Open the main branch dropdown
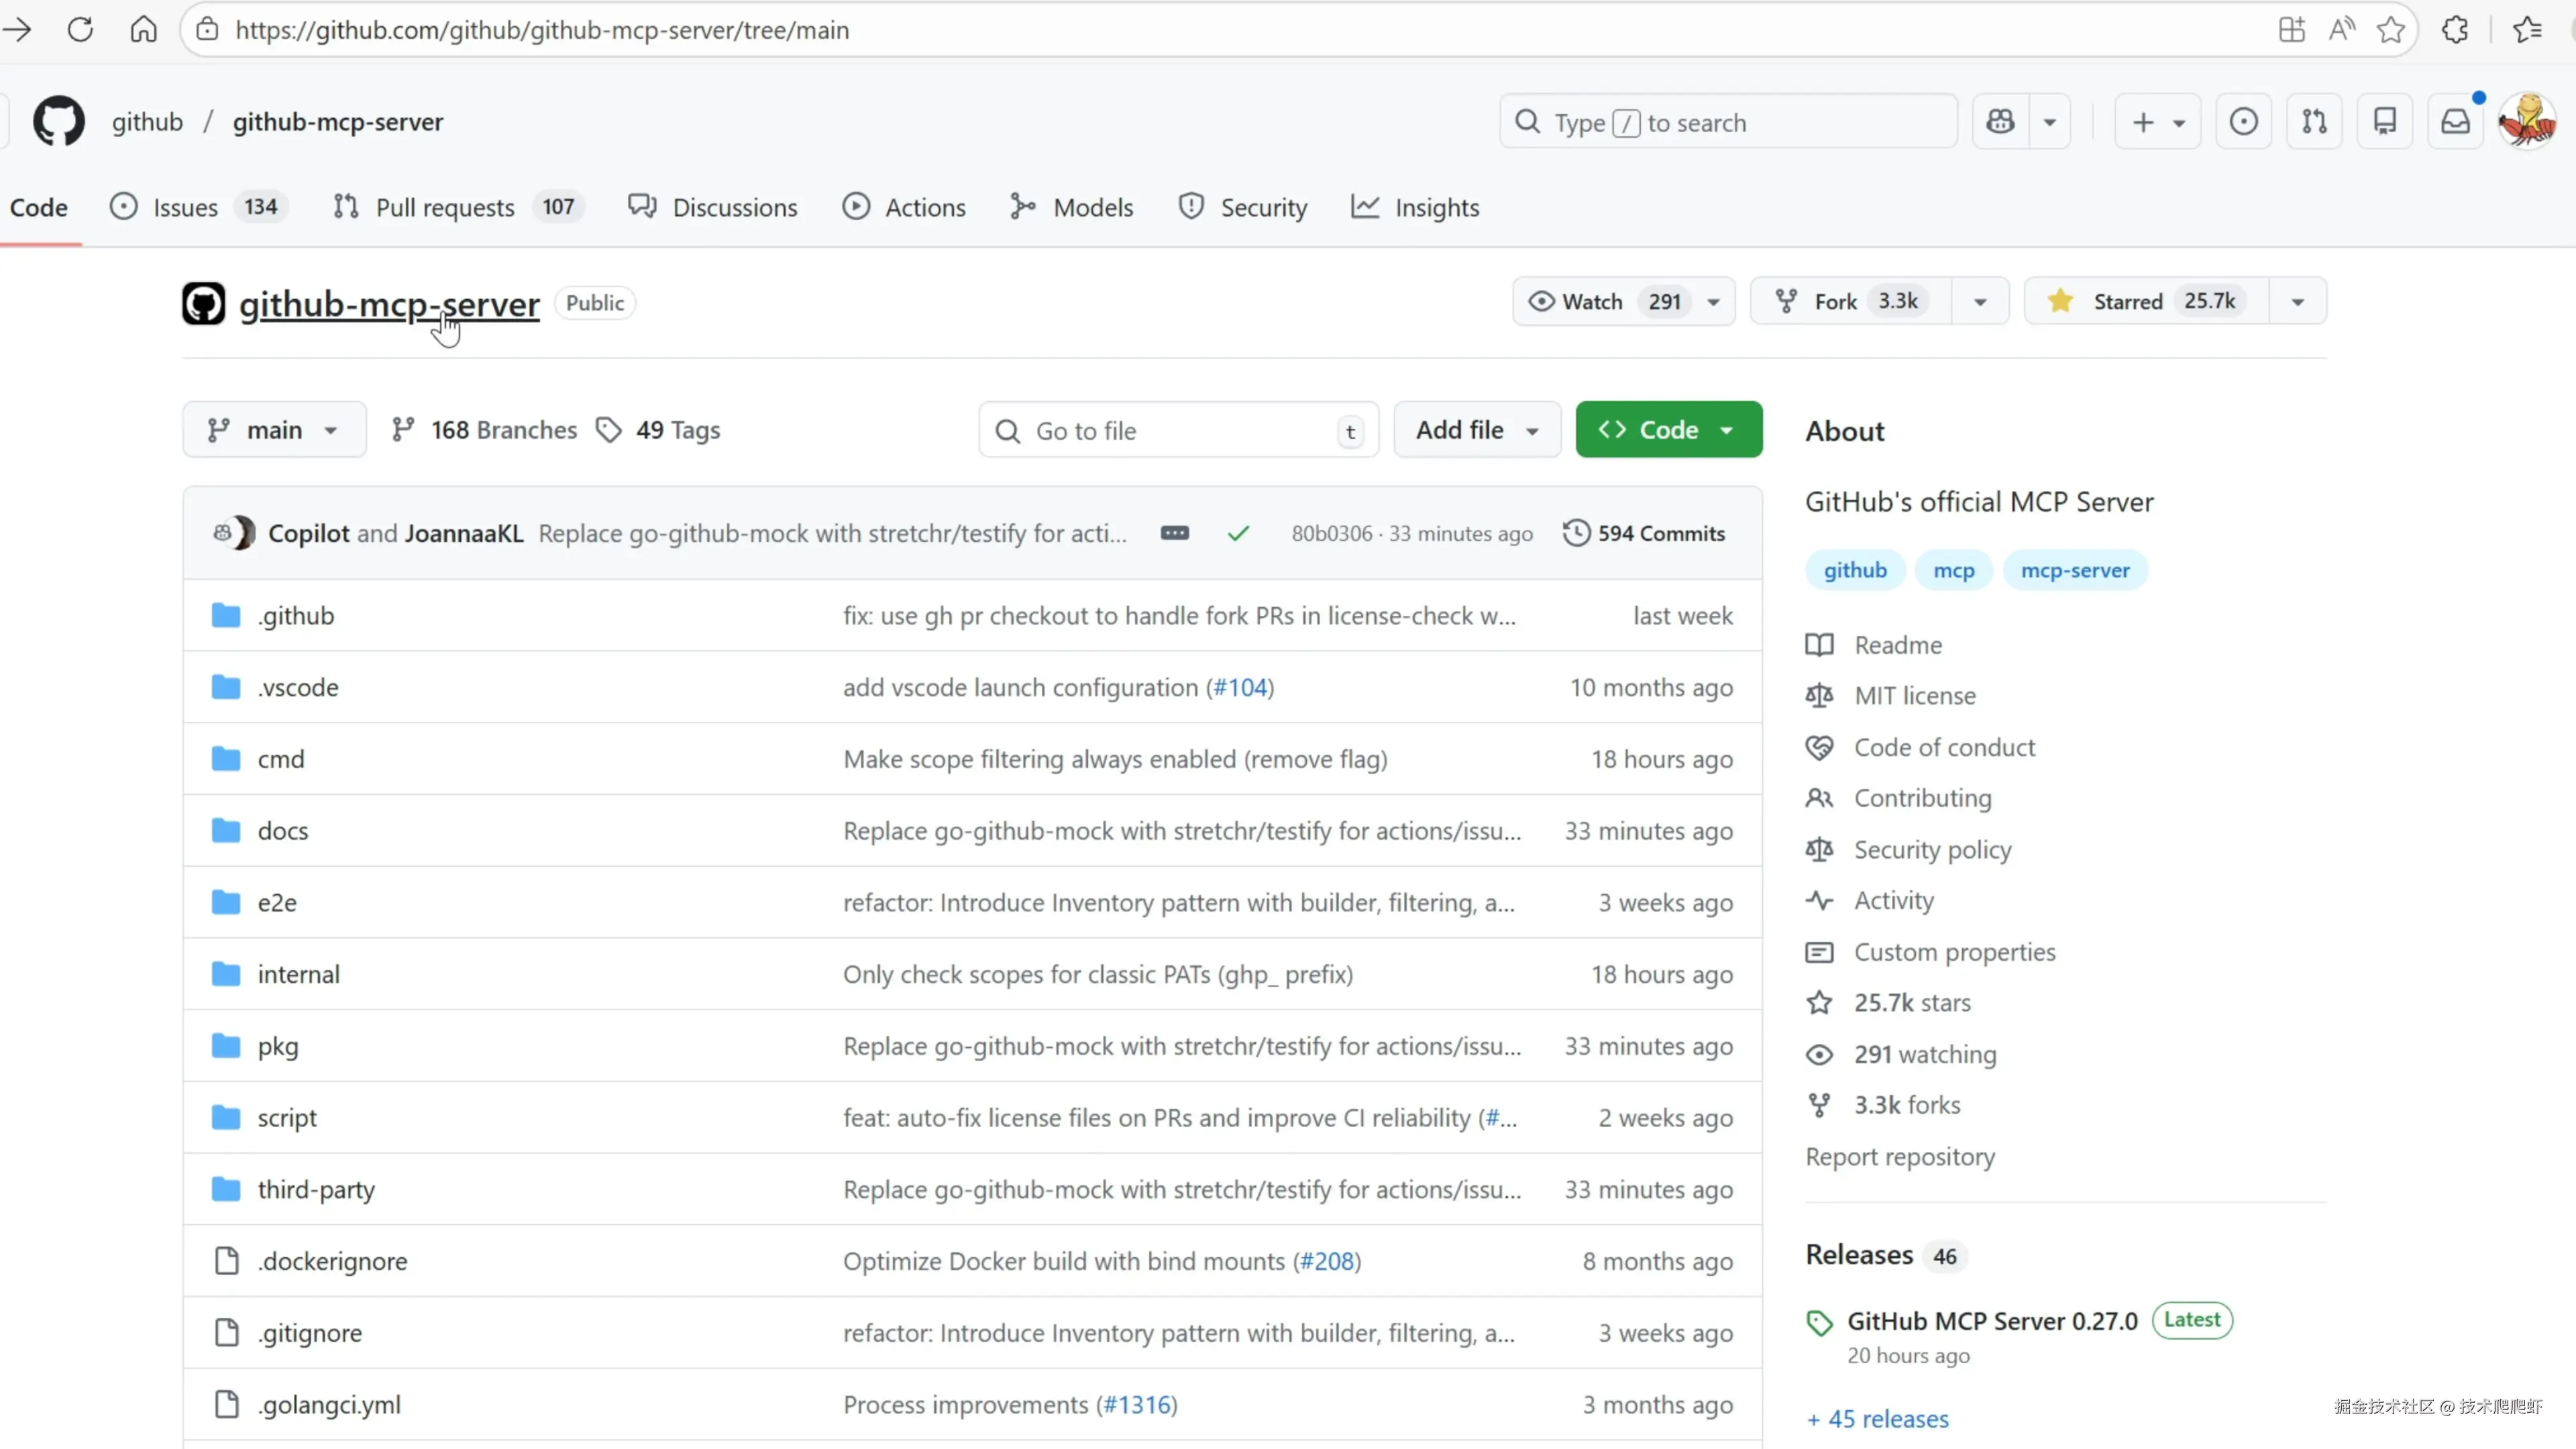This screenshot has height=1449, width=2576. tap(273, 430)
